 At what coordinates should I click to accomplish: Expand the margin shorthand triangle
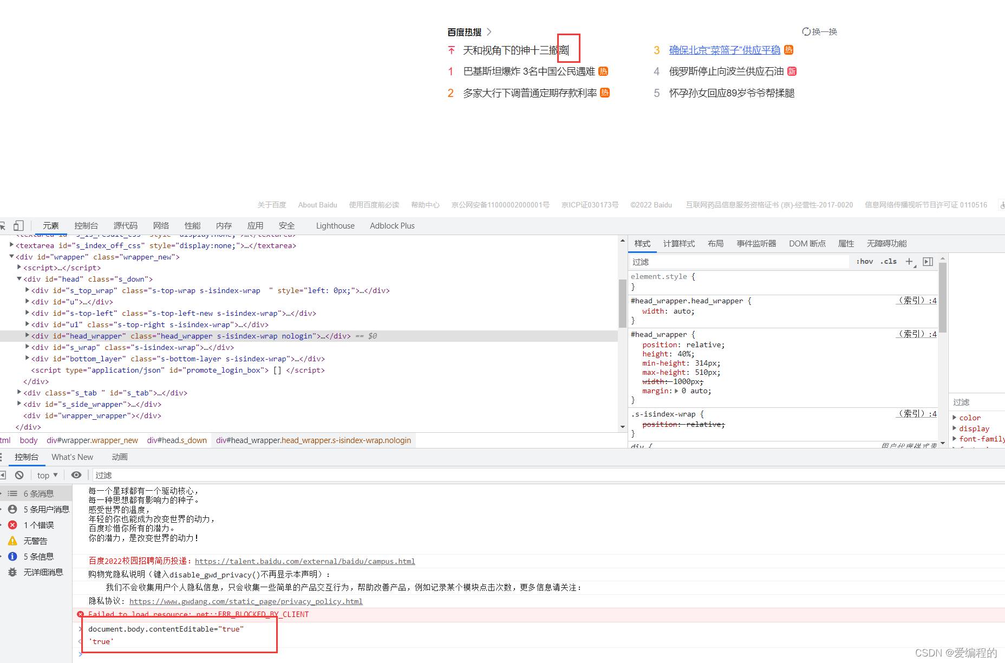pos(676,391)
